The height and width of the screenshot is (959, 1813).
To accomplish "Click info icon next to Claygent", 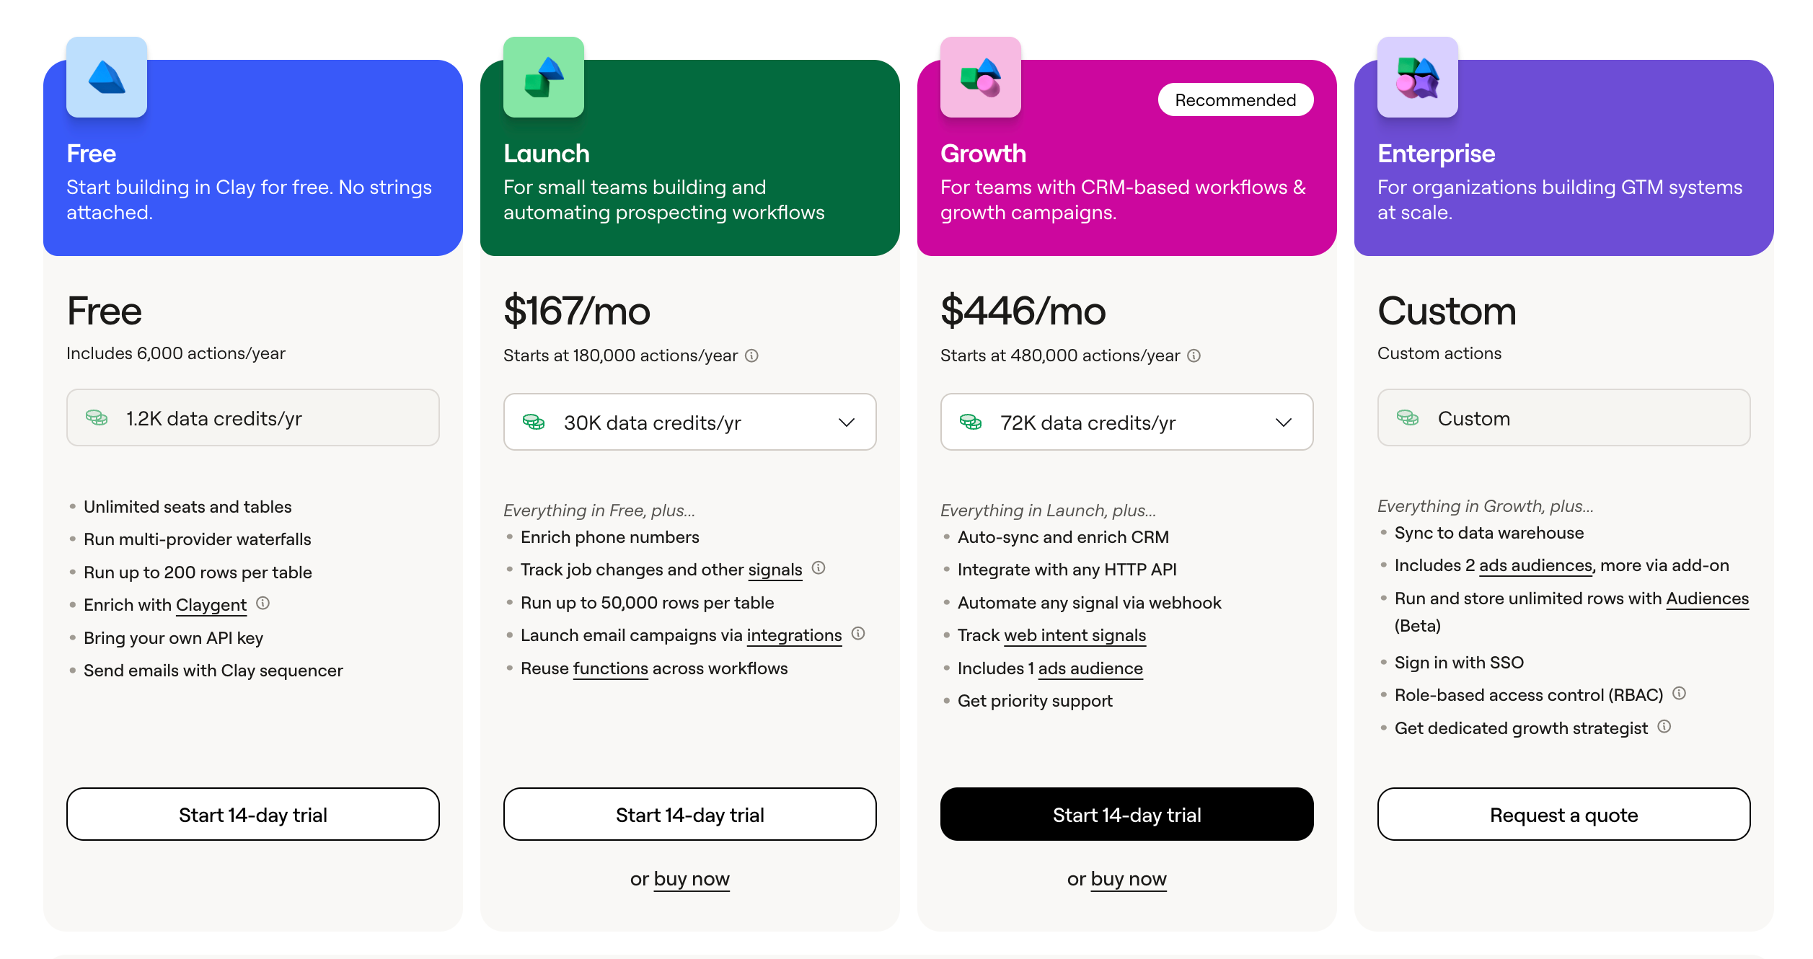I will click(263, 603).
